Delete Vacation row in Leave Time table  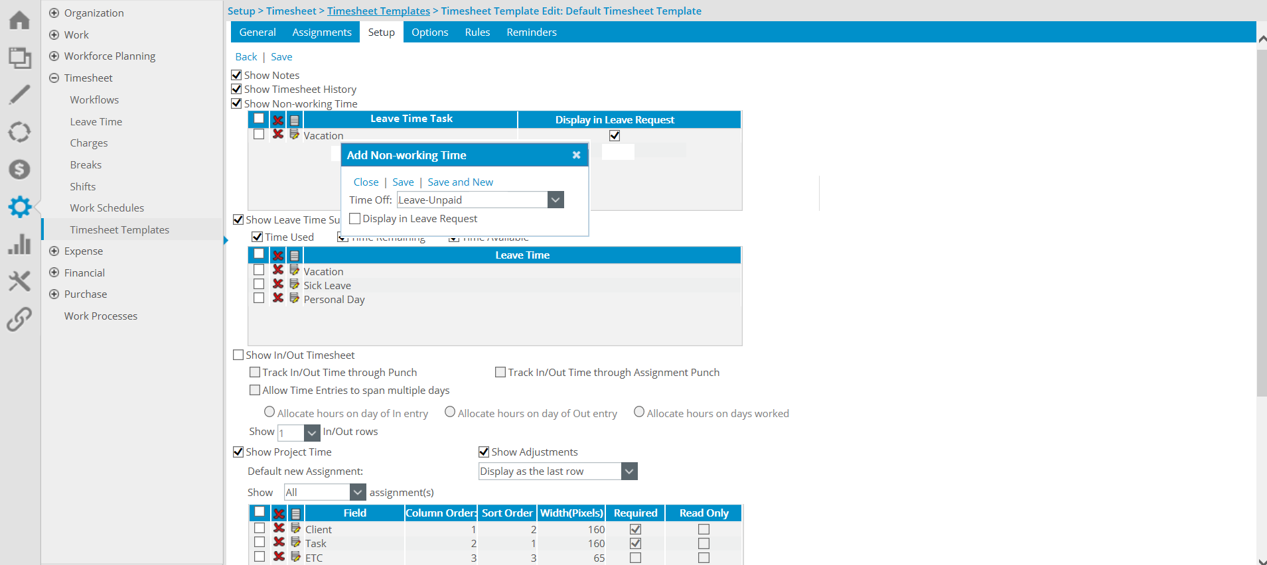[278, 270]
